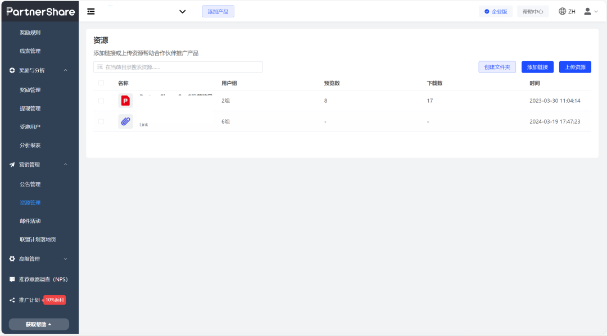The height and width of the screenshot is (336, 607).
Task: Click the 推广计划 share icon
Action: (x=12, y=300)
